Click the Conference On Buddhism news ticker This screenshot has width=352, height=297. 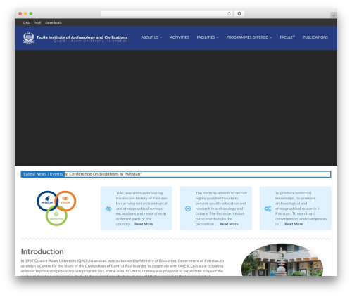click(103, 174)
